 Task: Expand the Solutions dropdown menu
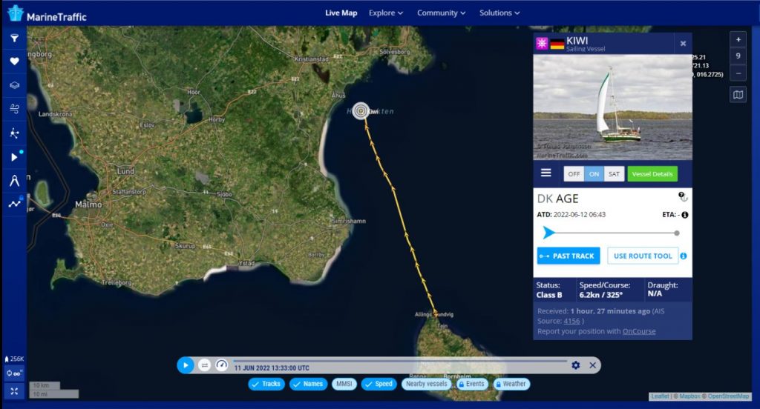click(499, 13)
